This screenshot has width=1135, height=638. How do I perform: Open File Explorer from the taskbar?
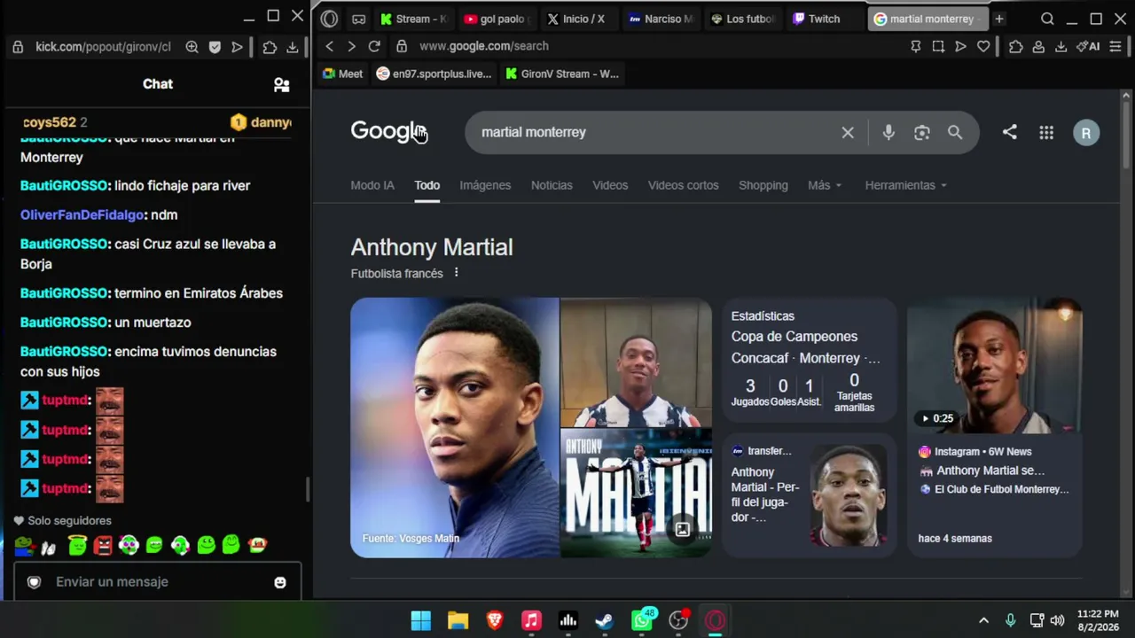tap(458, 620)
